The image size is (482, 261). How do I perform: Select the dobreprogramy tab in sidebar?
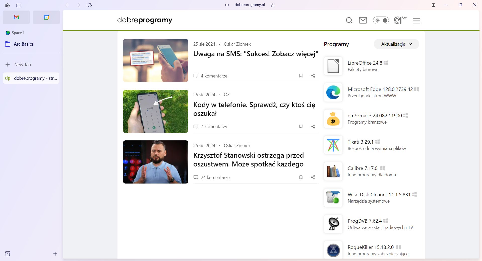point(31,78)
